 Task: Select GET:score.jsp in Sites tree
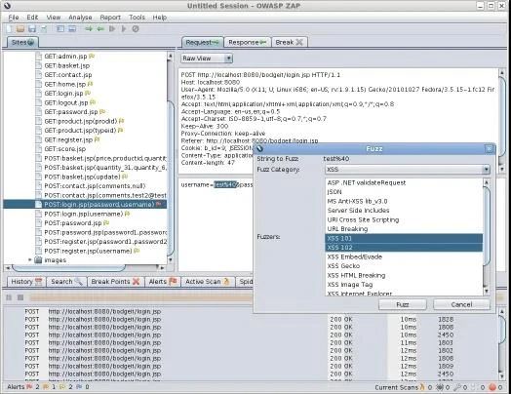pyautogui.click(x=65, y=149)
